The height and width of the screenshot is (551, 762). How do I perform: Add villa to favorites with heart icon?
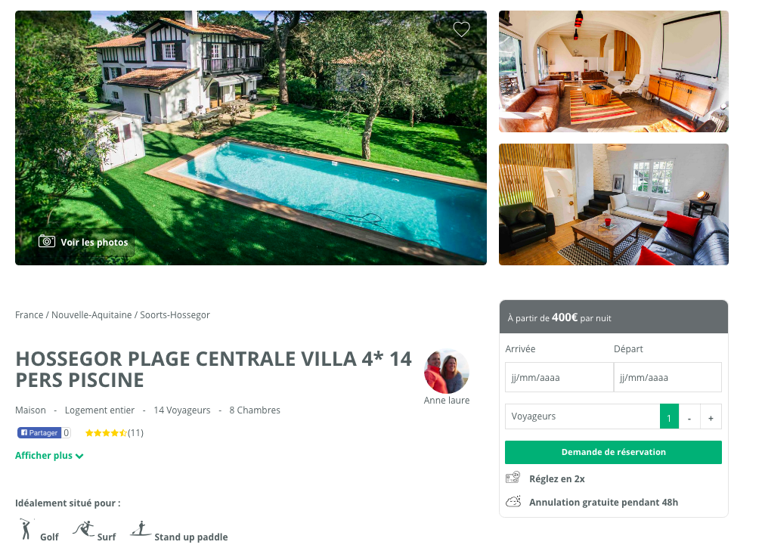tap(461, 29)
